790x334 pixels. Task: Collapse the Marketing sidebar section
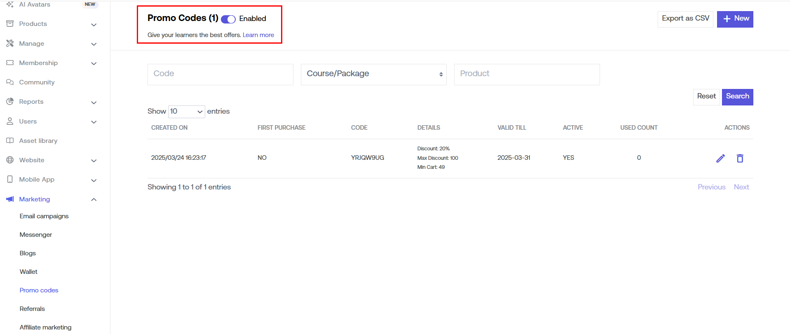pyautogui.click(x=94, y=199)
